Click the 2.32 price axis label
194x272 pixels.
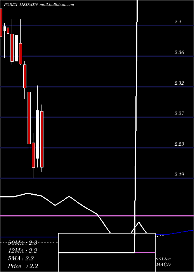tap(179, 83)
